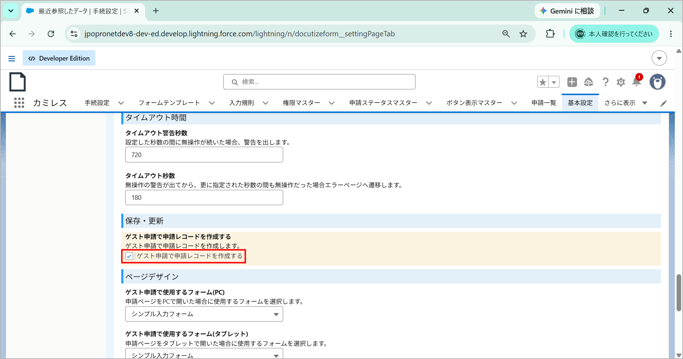
Task: Open the さらに表示 overflow menu
Action: pyautogui.click(x=626, y=103)
